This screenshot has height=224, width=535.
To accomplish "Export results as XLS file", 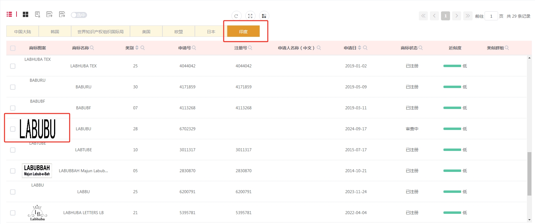I will click(x=62, y=14).
